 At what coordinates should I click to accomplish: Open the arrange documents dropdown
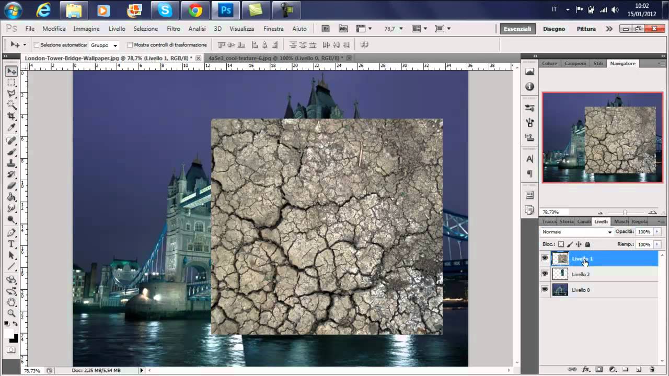click(419, 29)
